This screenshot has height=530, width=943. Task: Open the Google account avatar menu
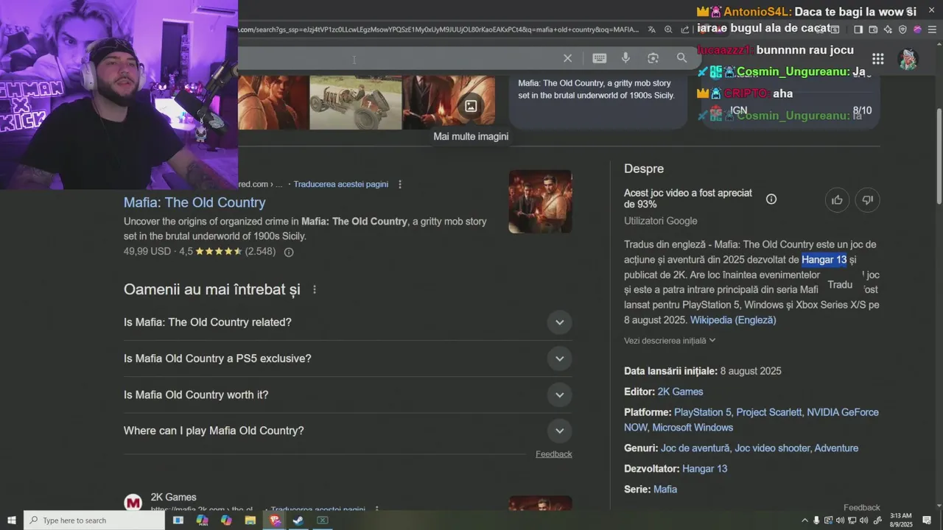pyautogui.click(x=908, y=59)
